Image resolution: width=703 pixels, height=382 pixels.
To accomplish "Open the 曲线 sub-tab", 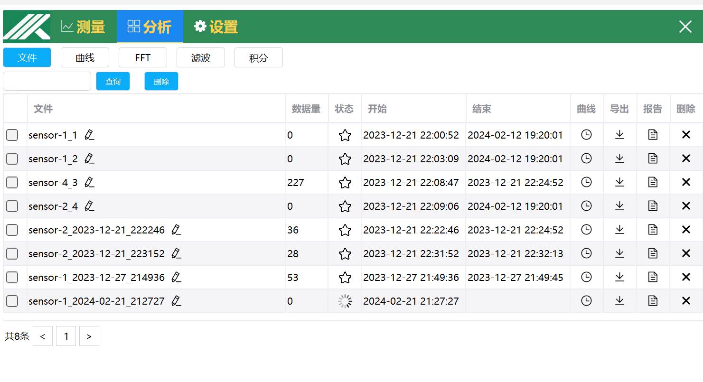I will pyautogui.click(x=85, y=57).
